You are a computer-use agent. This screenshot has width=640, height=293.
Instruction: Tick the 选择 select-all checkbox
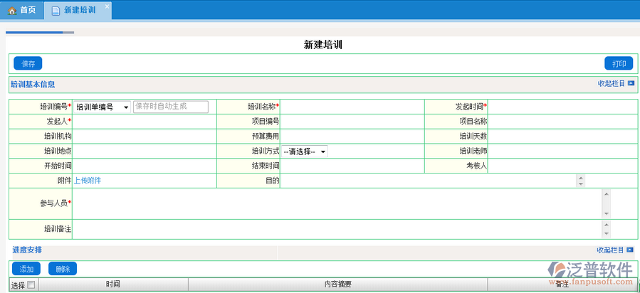(31, 285)
